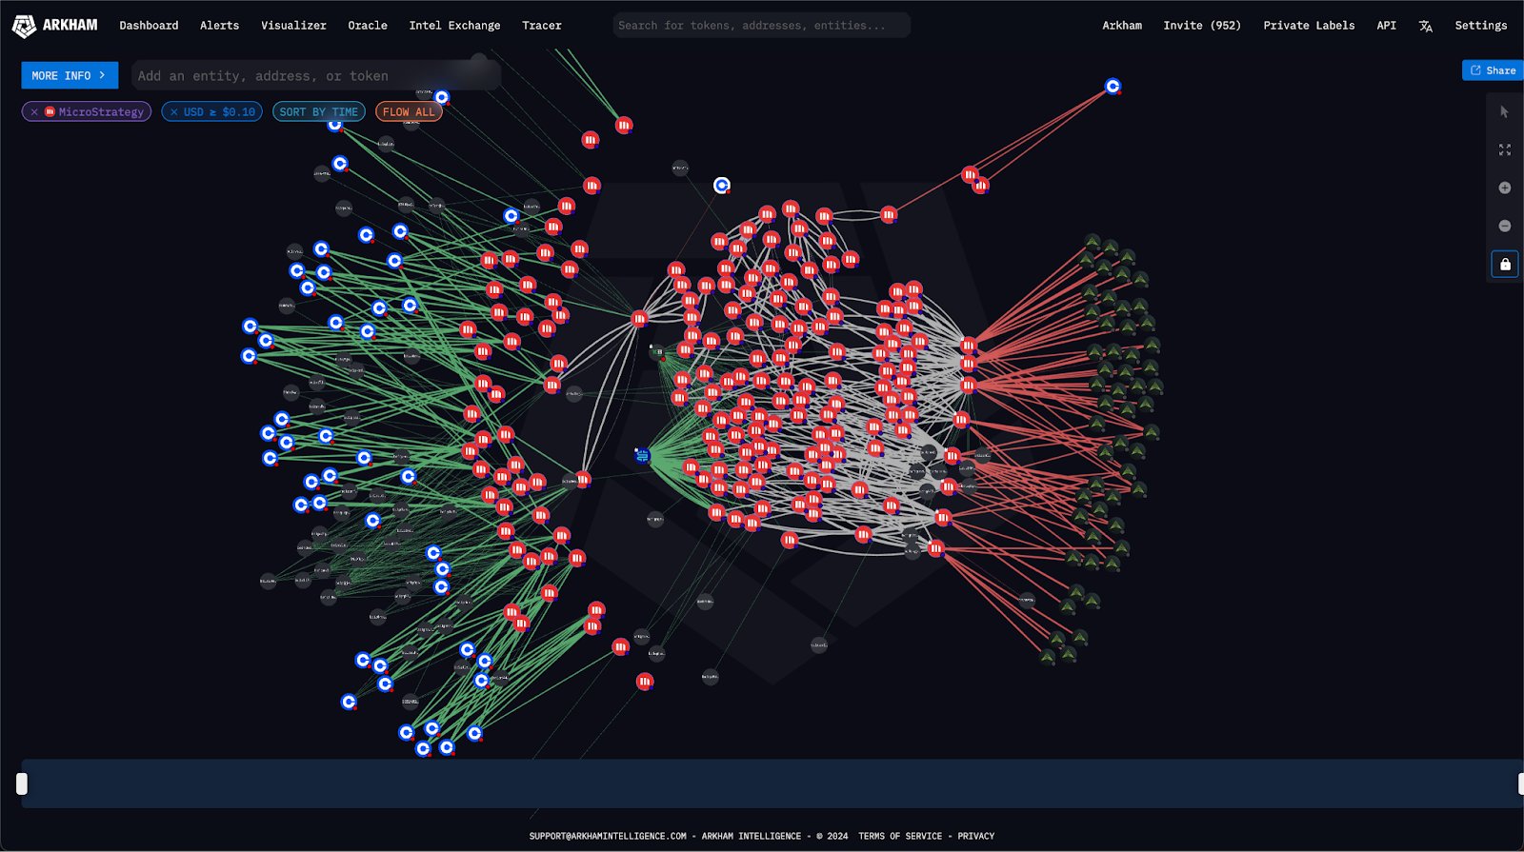This screenshot has width=1524, height=852.
Task: Toggle the graph lock button
Action: pos(1505,264)
